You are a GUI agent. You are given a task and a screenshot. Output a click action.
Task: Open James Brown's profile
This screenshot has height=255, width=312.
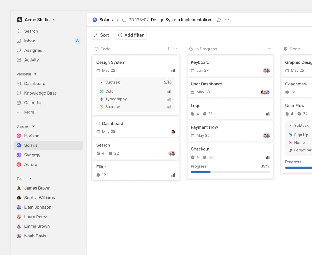point(48,188)
